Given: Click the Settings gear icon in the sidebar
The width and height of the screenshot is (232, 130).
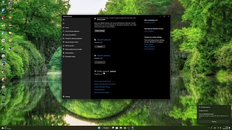Looking at the screenshot, I should [x=64, y=96].
